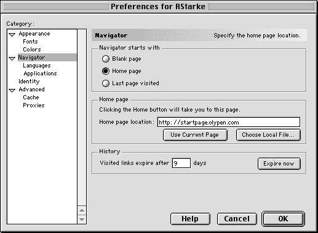Click the Home page location field
This screenshot has width=318, height=233.
point(229,122)
